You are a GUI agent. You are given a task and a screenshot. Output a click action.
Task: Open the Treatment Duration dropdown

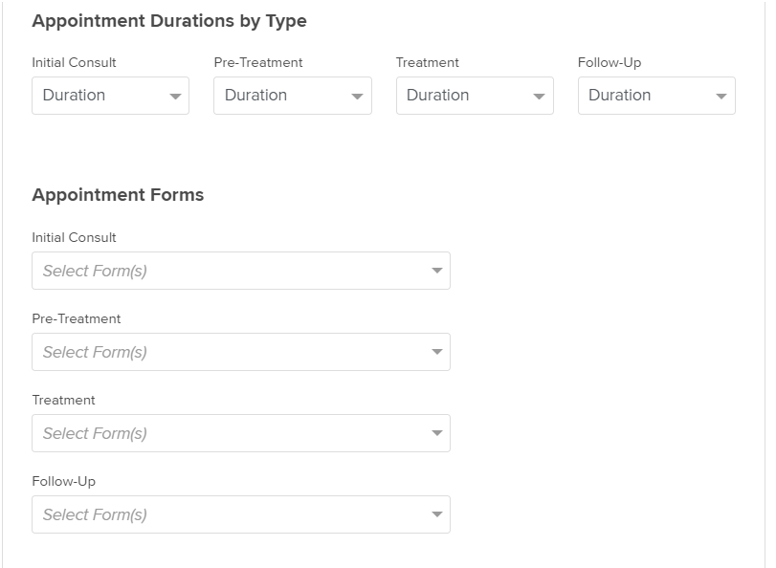point(475,96)
